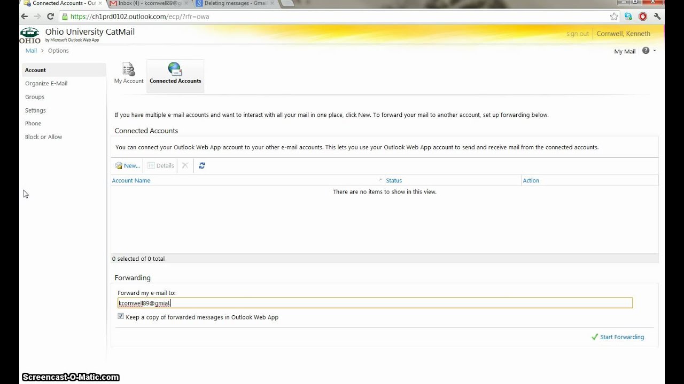Open Block or Allow in sidebar
684x384 pixels.
pos(43,137)
